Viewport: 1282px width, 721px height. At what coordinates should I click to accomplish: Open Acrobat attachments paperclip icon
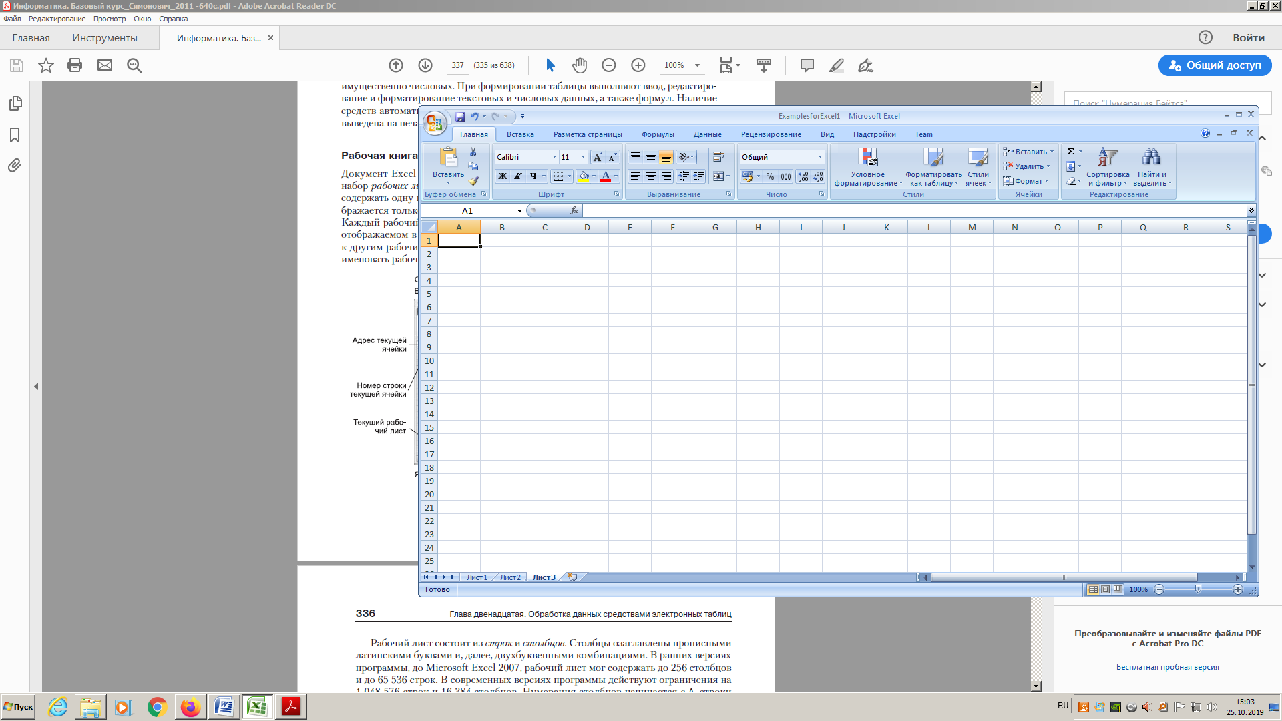(x=15, y=166)
